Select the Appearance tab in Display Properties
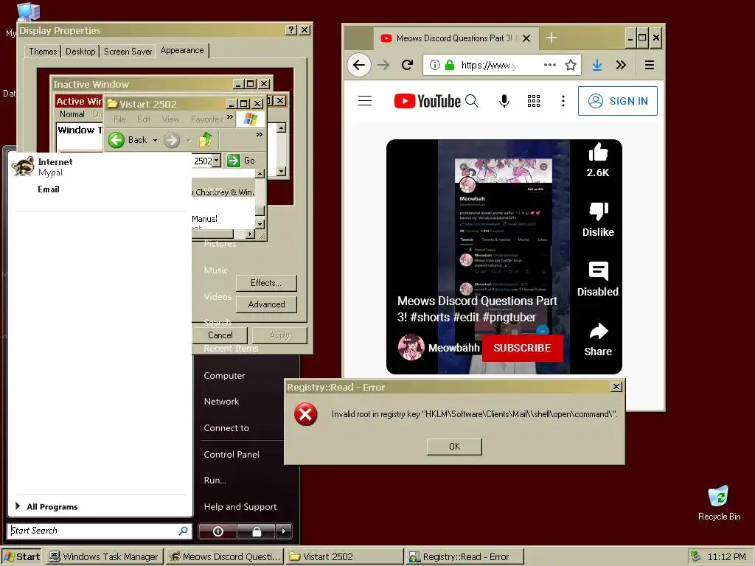This screenshot has height=566, width=755. pyautogui.click(x=182, y=50)
